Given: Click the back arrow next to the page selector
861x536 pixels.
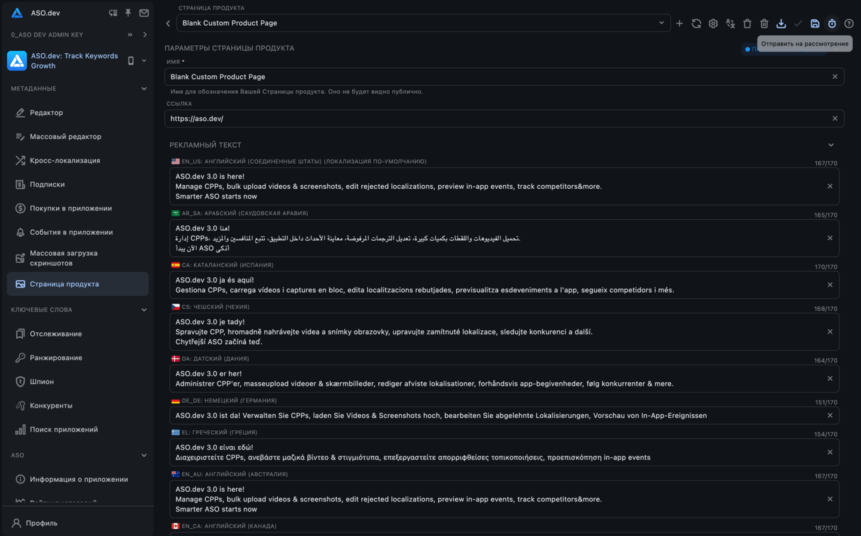Looking at the screenshot, I should point(168,23).
